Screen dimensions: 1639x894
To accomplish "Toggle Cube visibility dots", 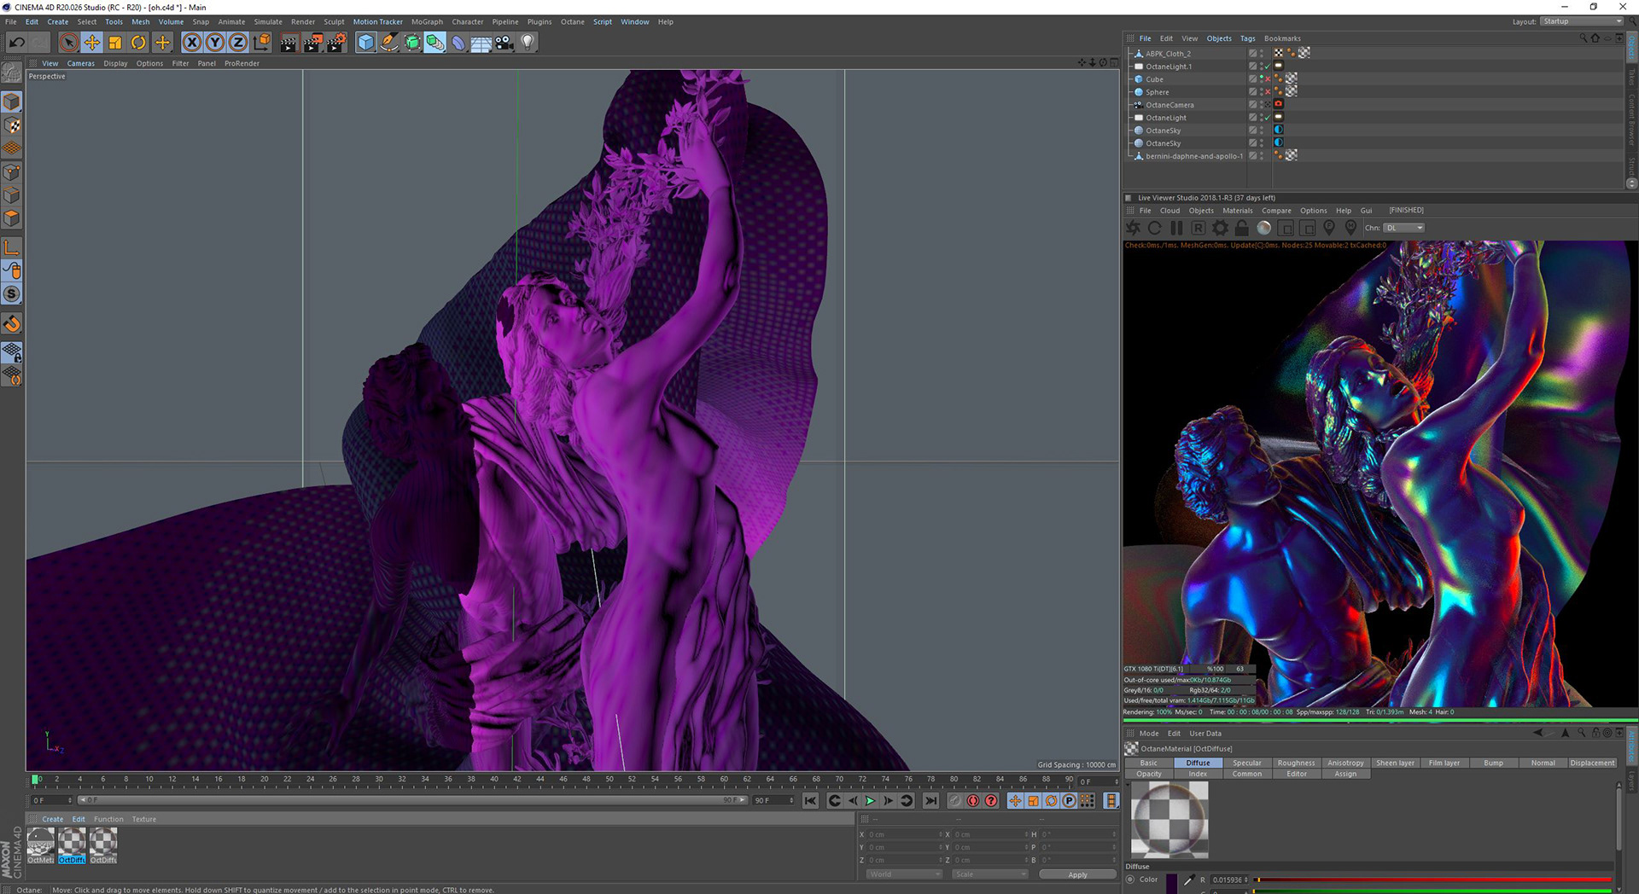I will coord(1262,79).
